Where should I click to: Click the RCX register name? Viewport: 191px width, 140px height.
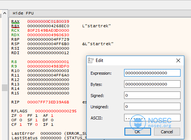[15, 31]
